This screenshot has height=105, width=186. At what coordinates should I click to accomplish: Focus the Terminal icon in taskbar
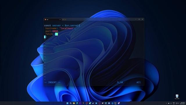tap(115, 103)
